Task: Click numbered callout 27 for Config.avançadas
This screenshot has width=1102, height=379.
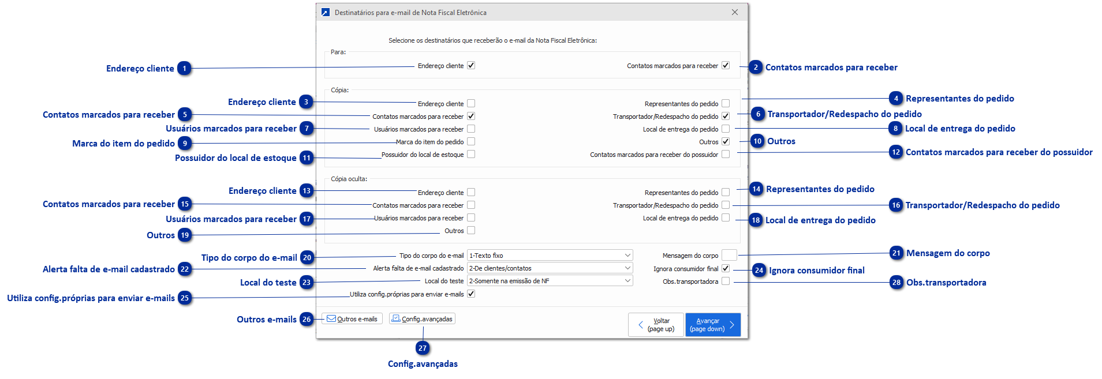Action: click(x=423, y=348)
